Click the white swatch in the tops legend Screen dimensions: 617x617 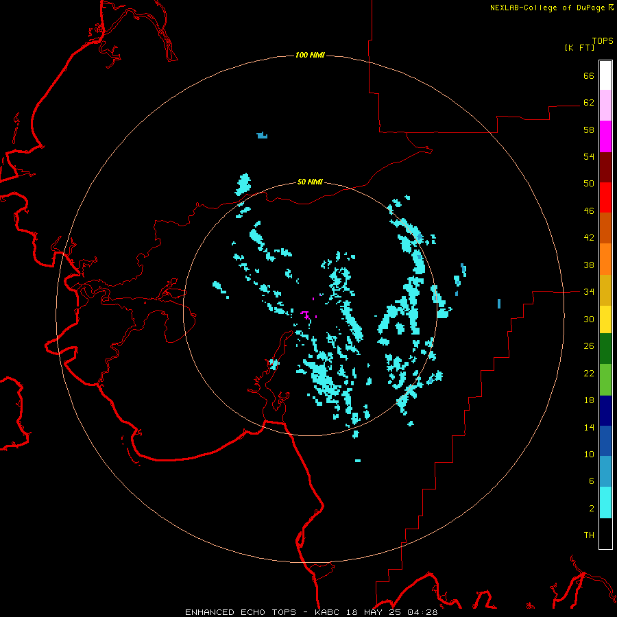[x=605, y=75]
